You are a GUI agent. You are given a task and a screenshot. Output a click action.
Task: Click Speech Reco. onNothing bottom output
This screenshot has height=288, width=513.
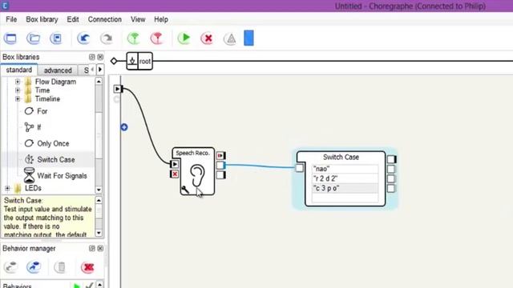coord(221,175)
